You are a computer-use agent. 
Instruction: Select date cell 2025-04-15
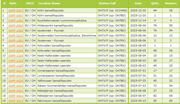coord(138,101)
